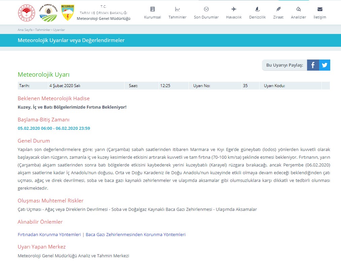This screenshot has width=341, height=263.
Task: Click the Tarım Orman Şurası logo
Action: pyautogui.click(x=48, y=13)
